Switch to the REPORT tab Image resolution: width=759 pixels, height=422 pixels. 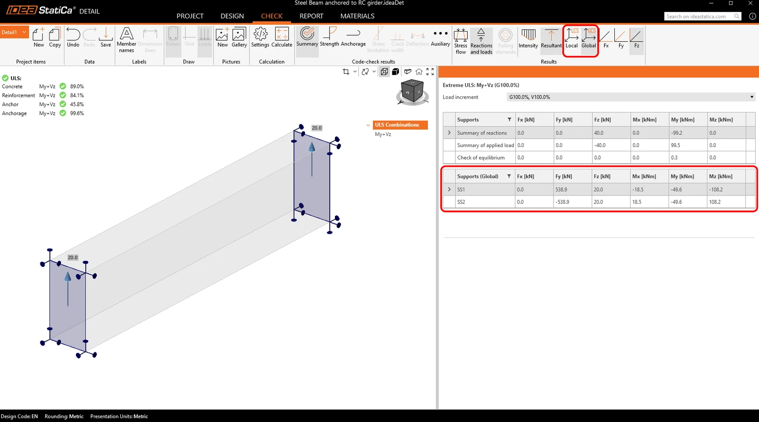311,16
